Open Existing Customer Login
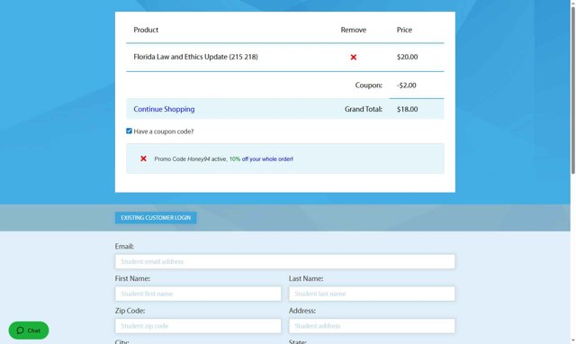 coord(156,218)
